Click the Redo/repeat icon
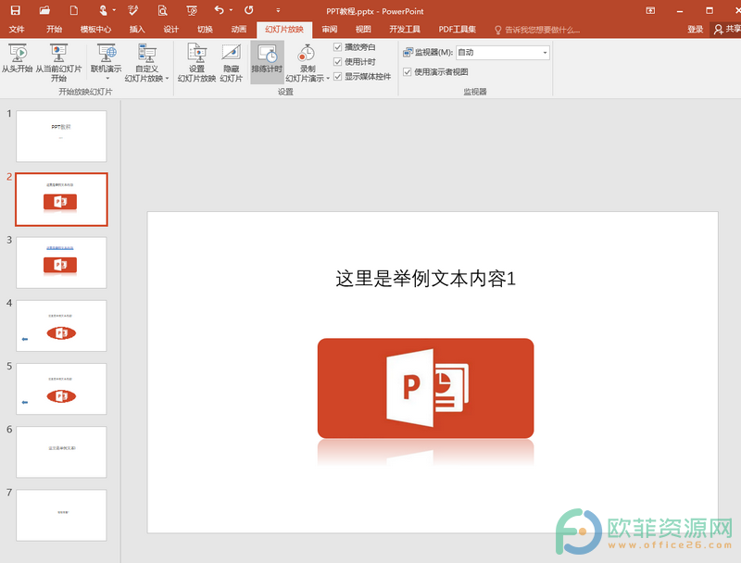This screenshot has width=741, height=563. pyautogui.click(x=248, y=10)
